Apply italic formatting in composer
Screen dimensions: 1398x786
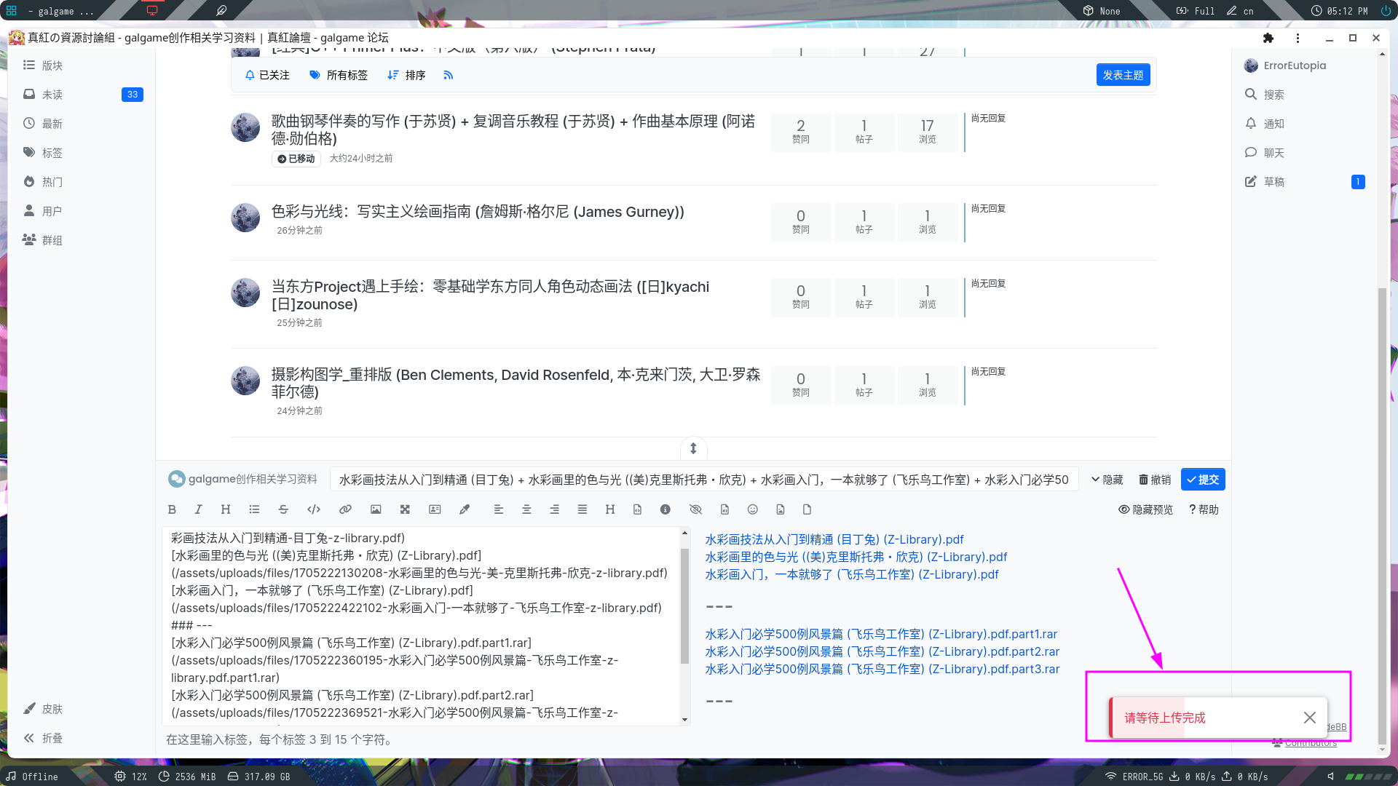[x=198, y=509]
